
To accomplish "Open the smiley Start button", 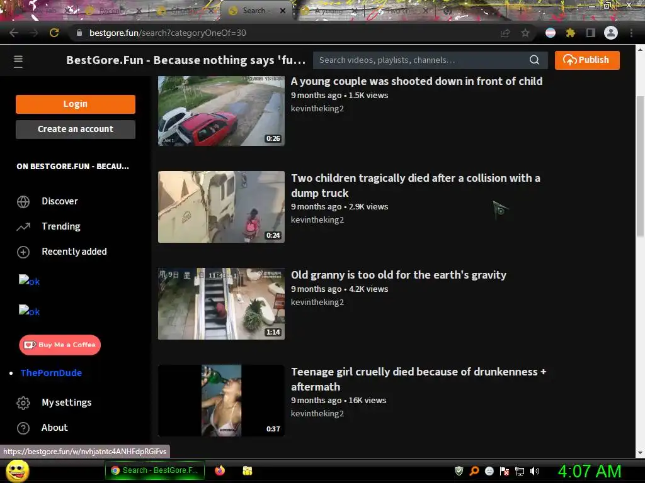I will point(17,471).
